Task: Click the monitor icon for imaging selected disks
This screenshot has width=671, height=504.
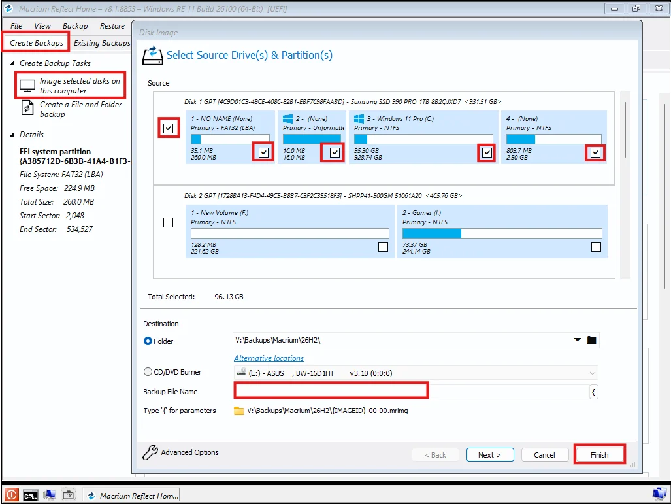Action: coord(27,86)
